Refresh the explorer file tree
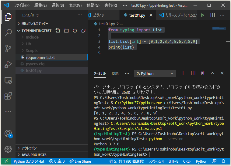This screenshot has width=231, height=166. coord(75,31)
